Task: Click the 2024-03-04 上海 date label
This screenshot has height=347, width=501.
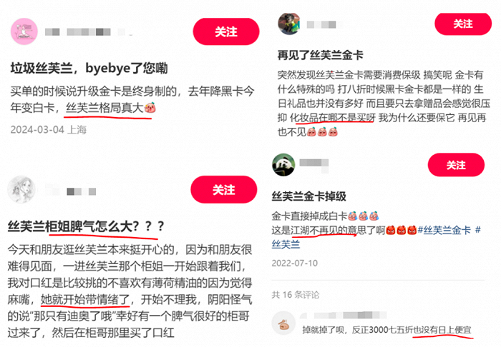Action: pos(49,130)
